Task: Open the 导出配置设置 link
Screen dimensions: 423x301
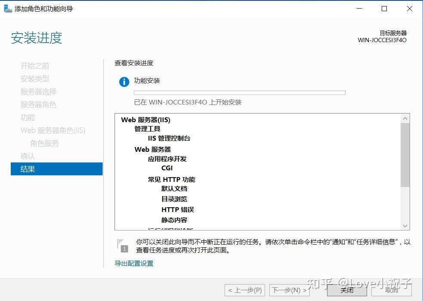Action: point(134,263)
